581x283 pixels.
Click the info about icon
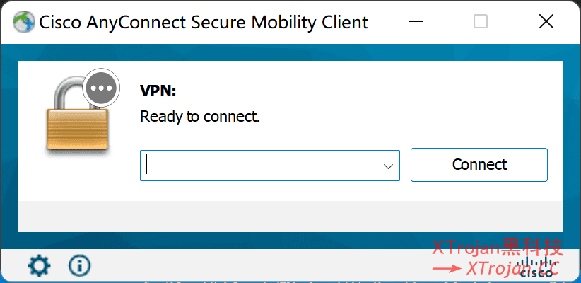[80, 265]
